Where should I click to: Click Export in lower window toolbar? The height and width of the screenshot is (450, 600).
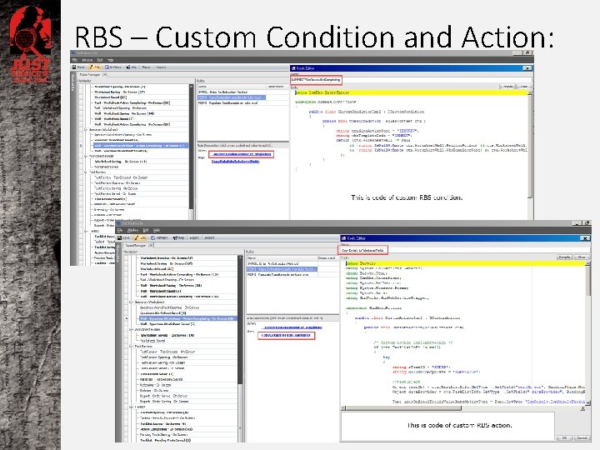click(194, 238)
